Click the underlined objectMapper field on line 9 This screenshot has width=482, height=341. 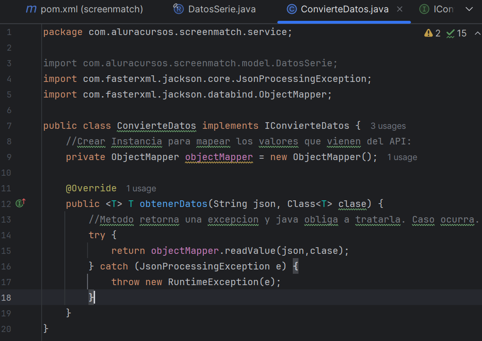(x=219, y=157)
